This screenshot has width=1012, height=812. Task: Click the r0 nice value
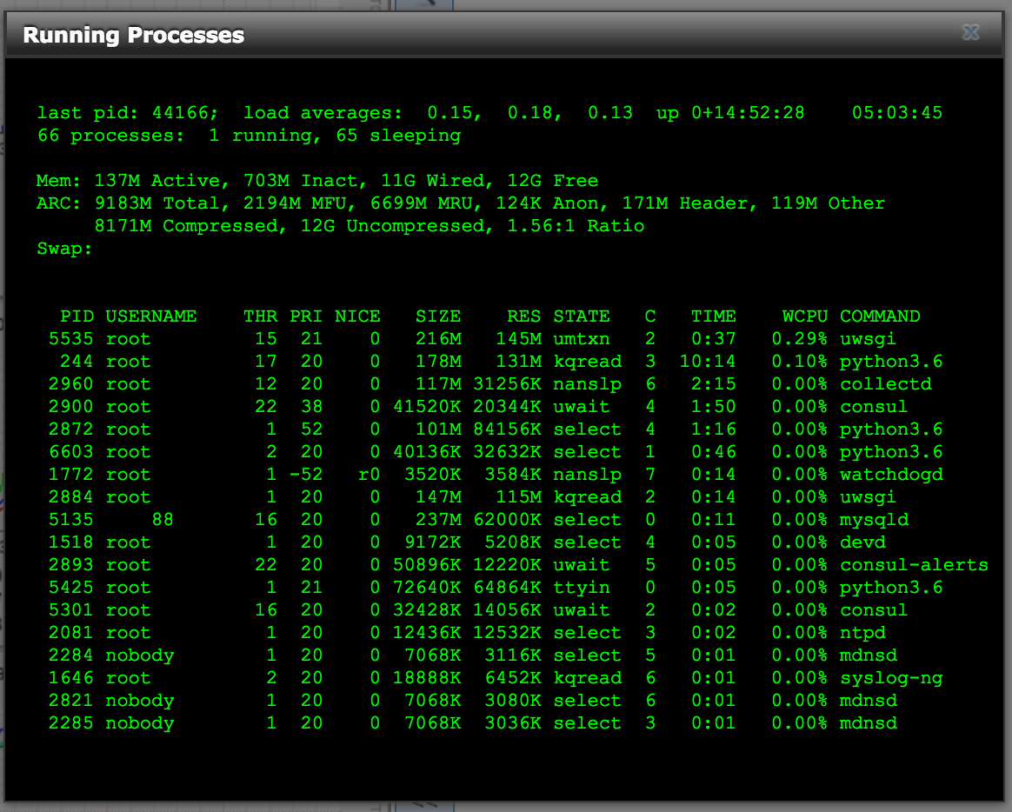[370, 475]
